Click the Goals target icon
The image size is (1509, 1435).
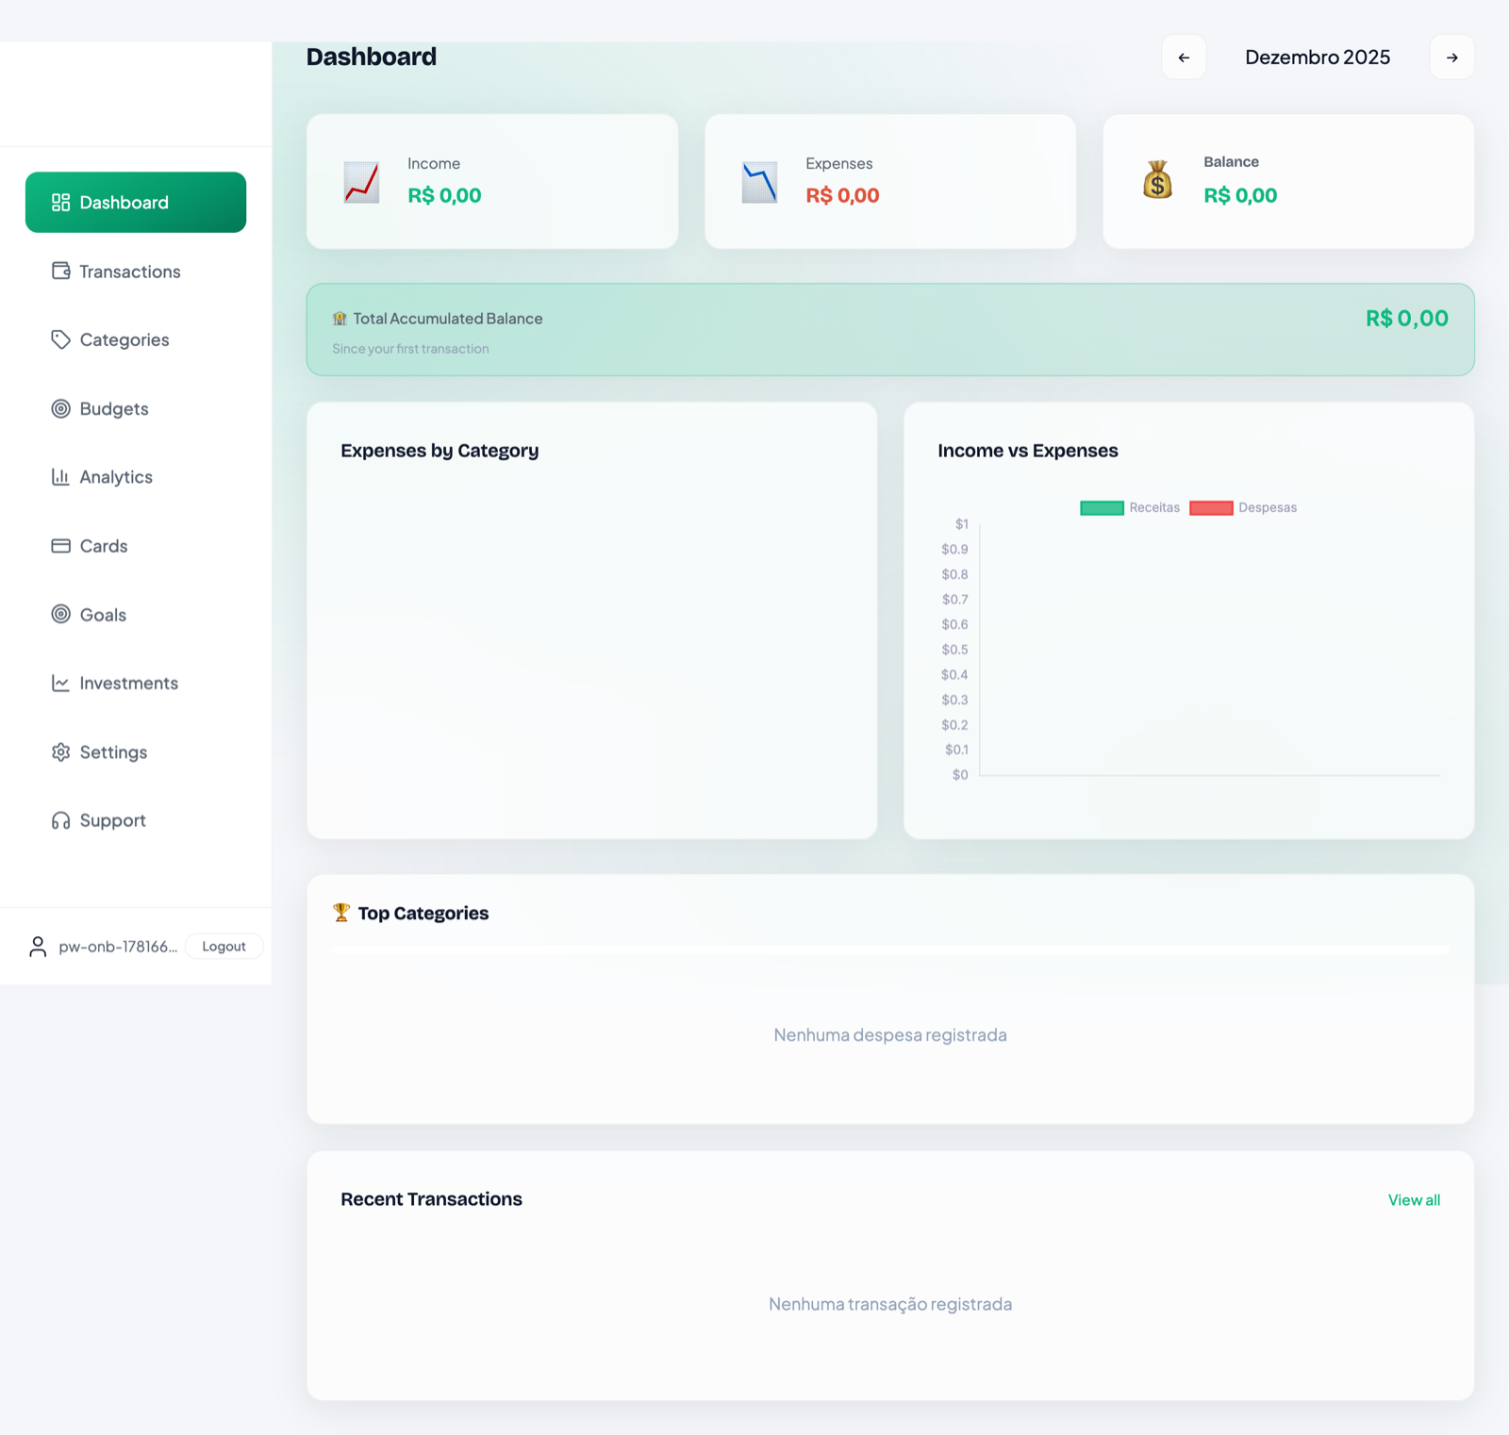pos(61,614)
